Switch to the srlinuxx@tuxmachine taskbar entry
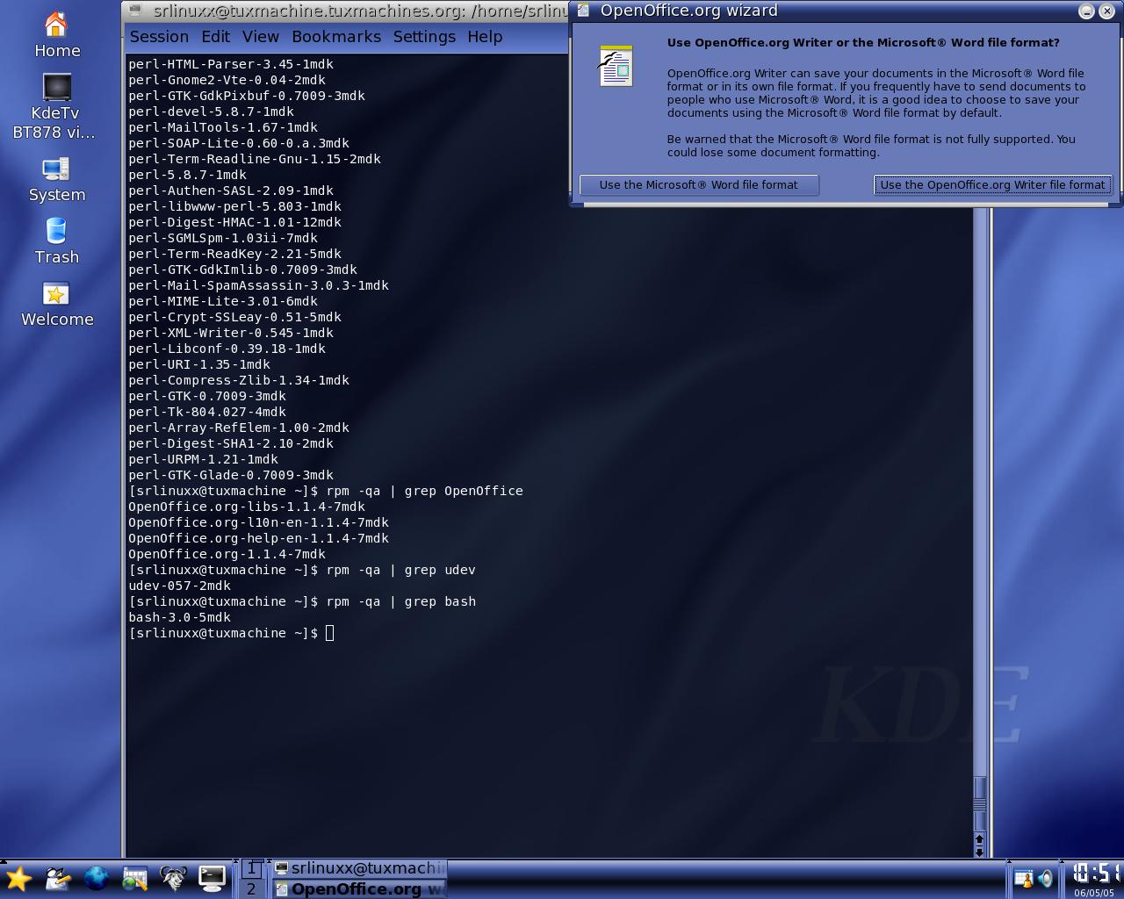The width and height of the screenshot is (1124, 899). (360, 868)
